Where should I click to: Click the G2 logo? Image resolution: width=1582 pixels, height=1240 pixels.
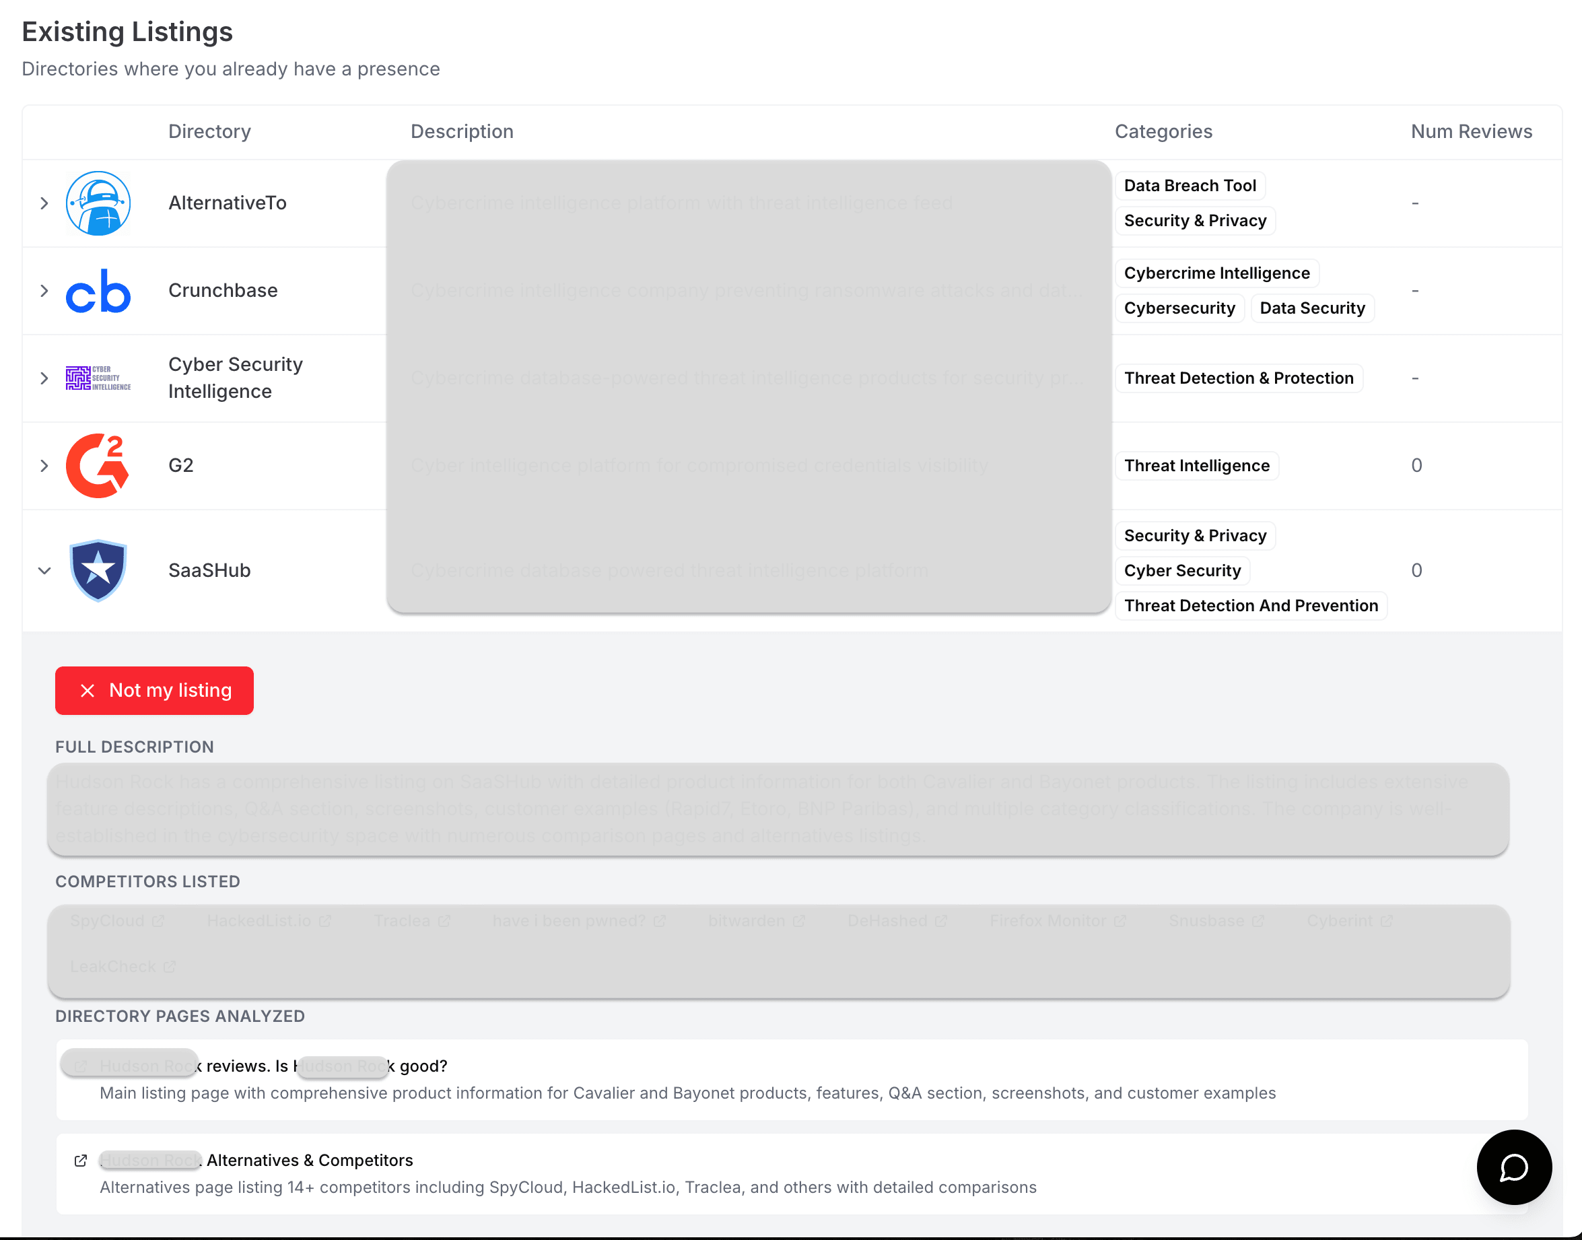(x=99, y=465)
